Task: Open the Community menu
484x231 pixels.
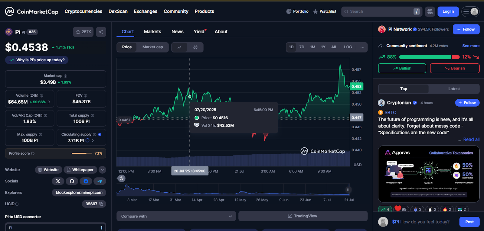Action: (x=176, y=11)
